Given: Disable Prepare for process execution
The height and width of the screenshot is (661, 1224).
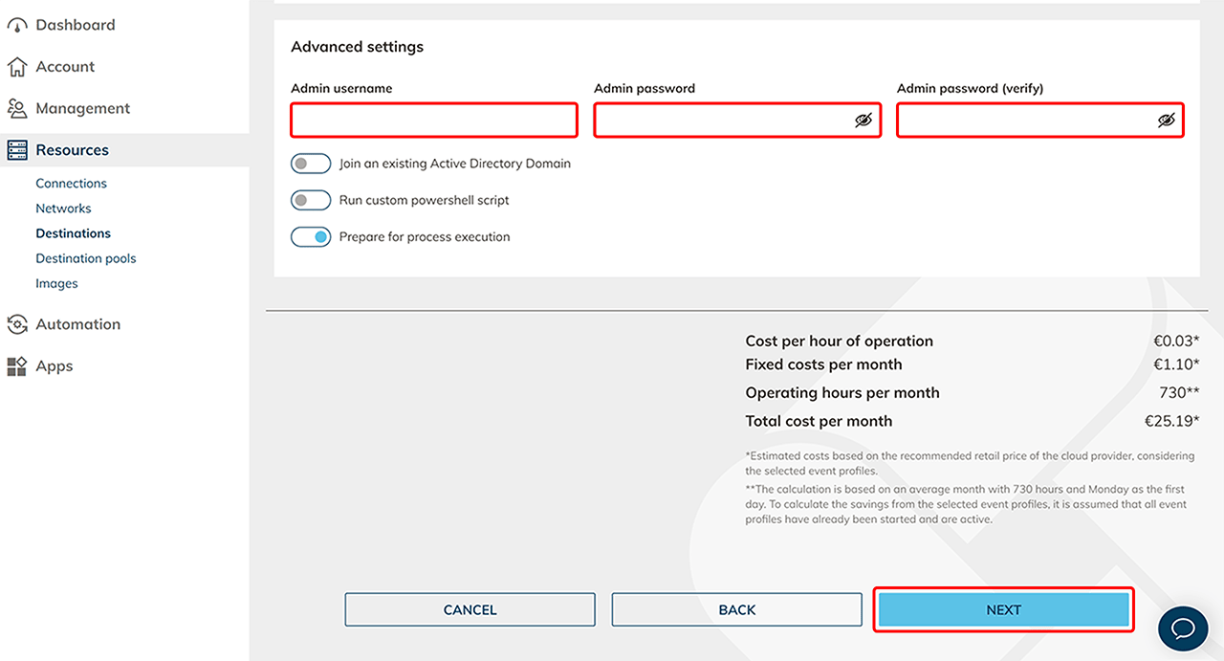Looking at the screenshot, I should click(311, 237).
